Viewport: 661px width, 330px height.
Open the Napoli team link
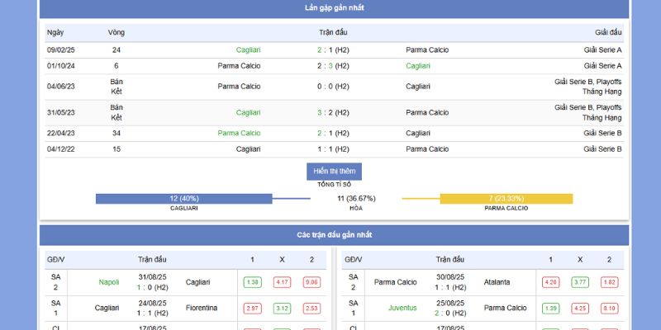[x=109, y=282]
